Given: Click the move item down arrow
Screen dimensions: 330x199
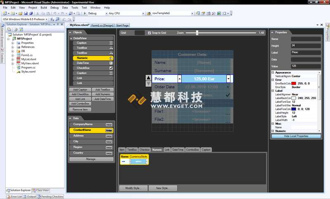Looking at the screenshot, I should click(x=149, y=84).
